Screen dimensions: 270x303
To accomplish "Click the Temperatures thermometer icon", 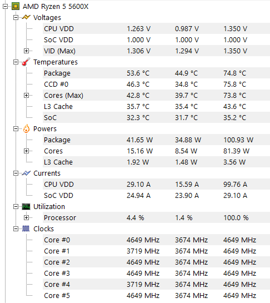I will [26, 62].
